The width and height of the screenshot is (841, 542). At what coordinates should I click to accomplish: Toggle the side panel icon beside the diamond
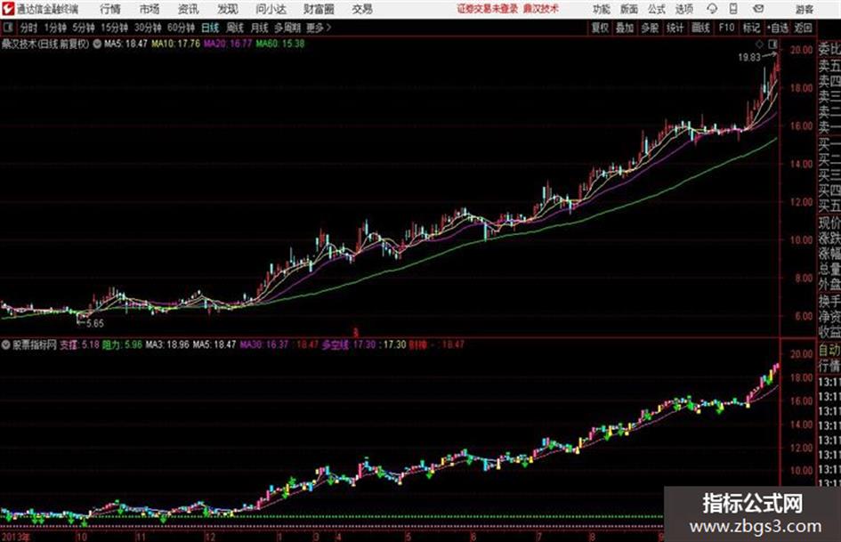click(772, 44)
